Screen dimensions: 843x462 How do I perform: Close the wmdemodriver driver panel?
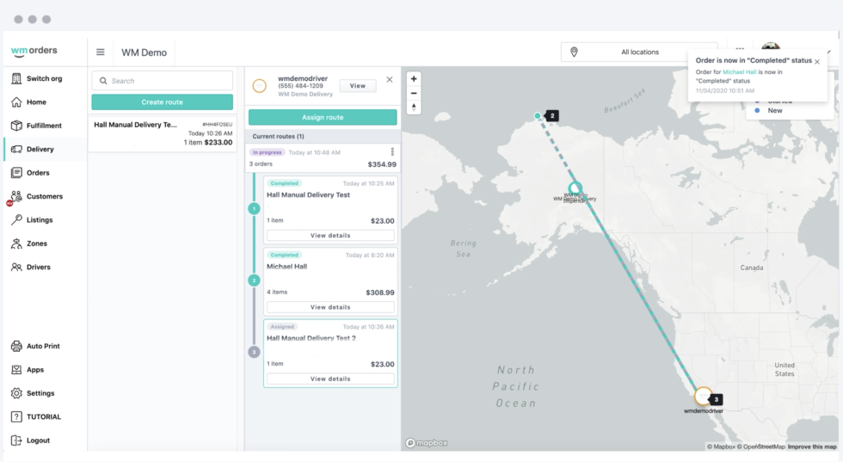point(389,80)
